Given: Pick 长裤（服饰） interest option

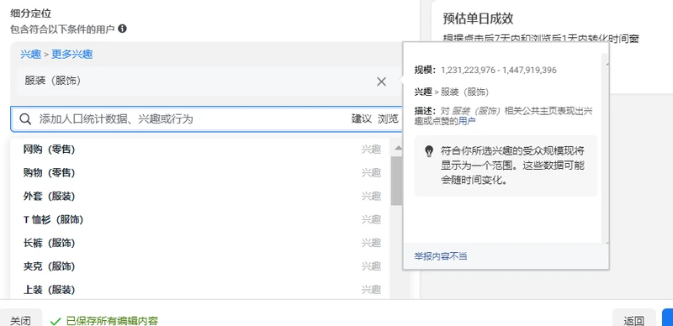Looking at the screenshot, I should pos(200,243).
